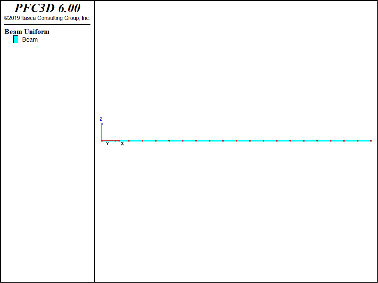
Task: Click the red node at the beam's right end
Action: click(x=371, y=141)
